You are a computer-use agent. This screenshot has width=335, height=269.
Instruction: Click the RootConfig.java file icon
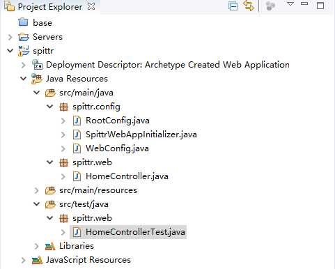tap(77, 121)
